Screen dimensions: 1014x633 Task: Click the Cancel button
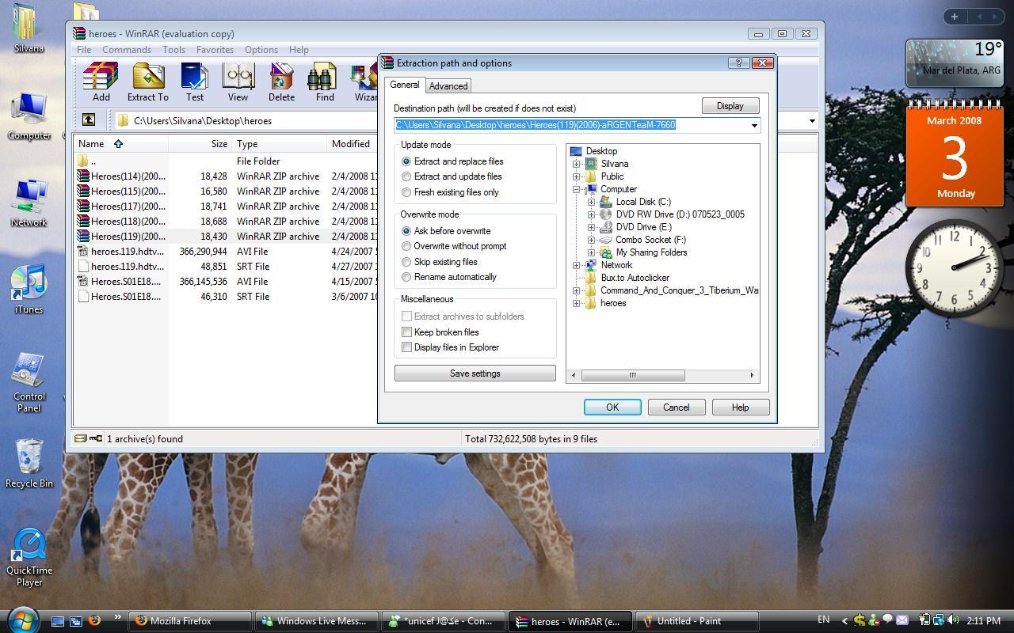[x=676, y=407]
